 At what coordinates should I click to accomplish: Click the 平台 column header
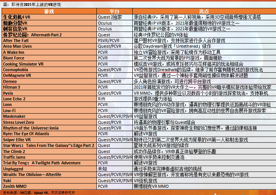tap(115, 11)
